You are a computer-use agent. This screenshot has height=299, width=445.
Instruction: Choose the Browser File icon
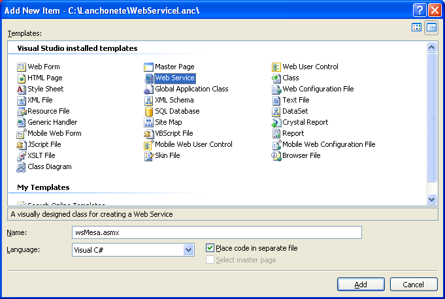pyautogui.click(x=276, y=156)
